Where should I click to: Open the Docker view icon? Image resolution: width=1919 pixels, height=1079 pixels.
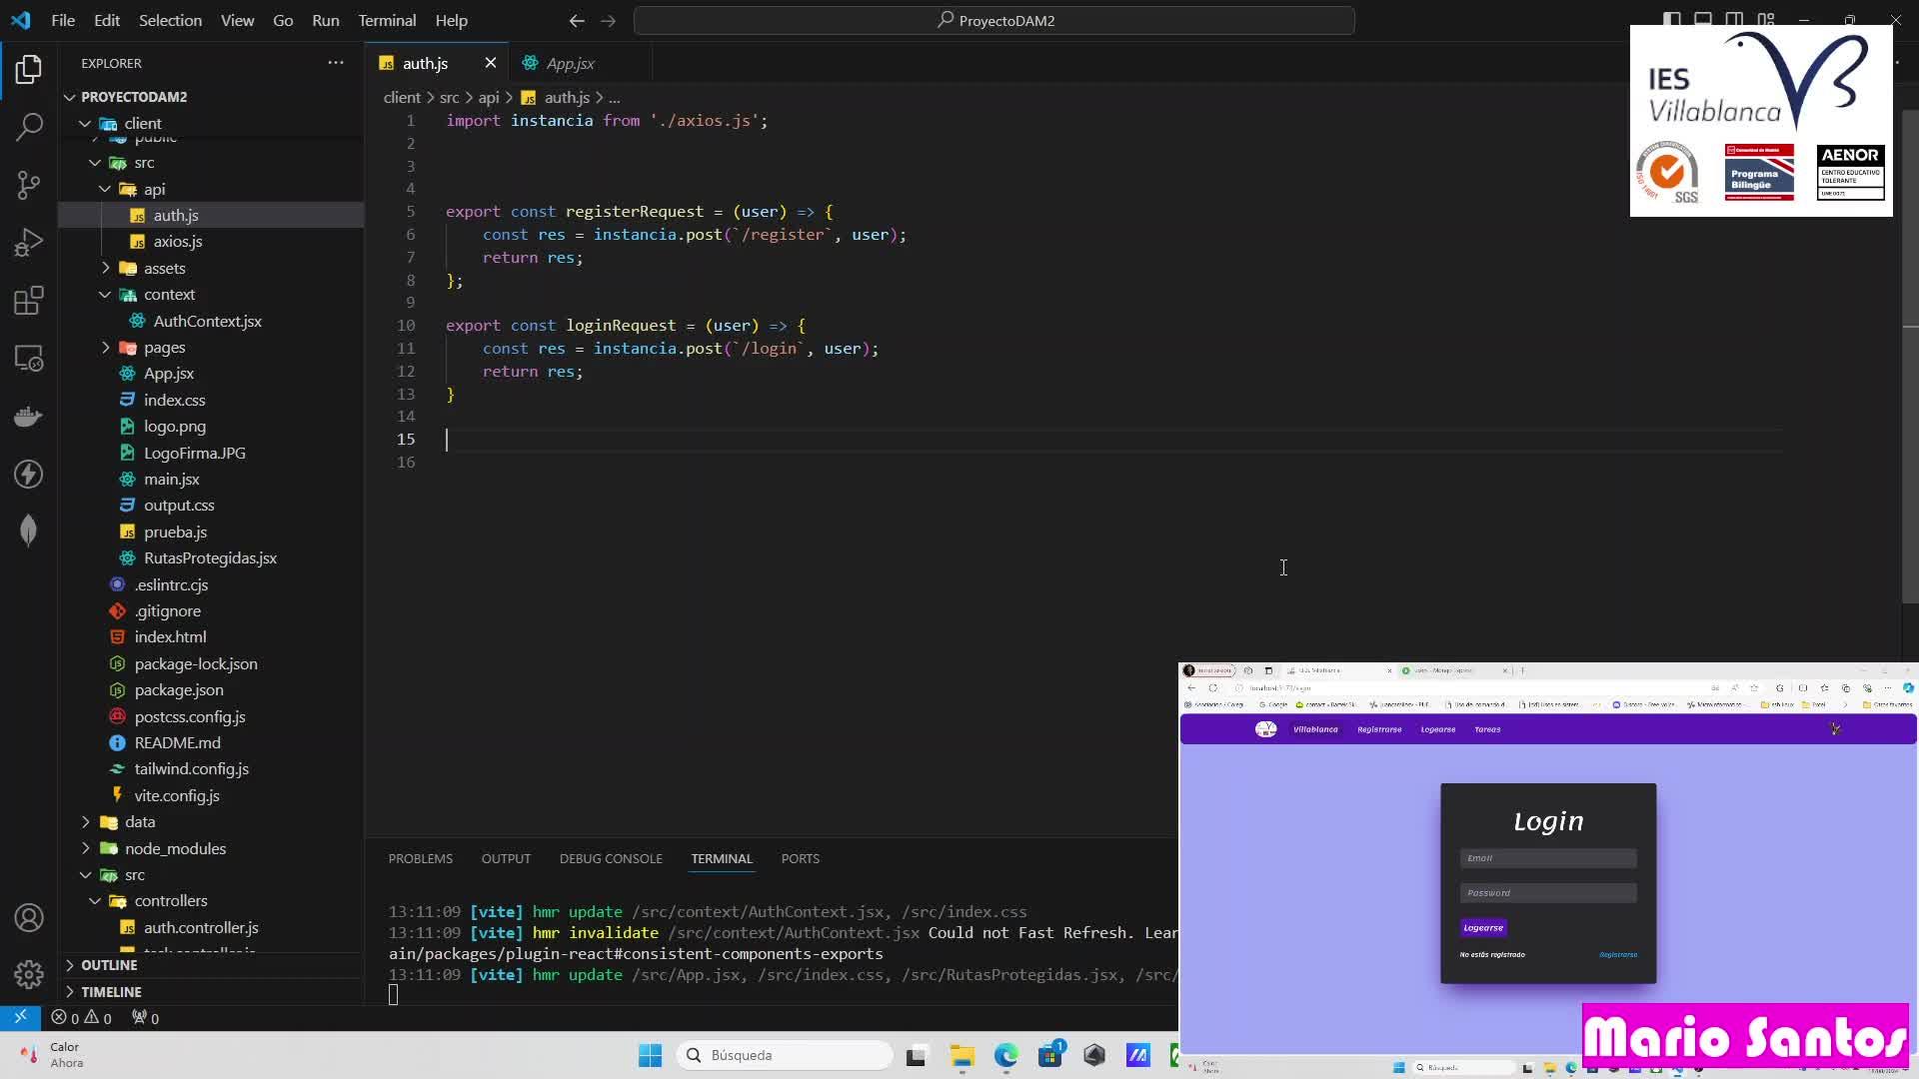point(29,416)
